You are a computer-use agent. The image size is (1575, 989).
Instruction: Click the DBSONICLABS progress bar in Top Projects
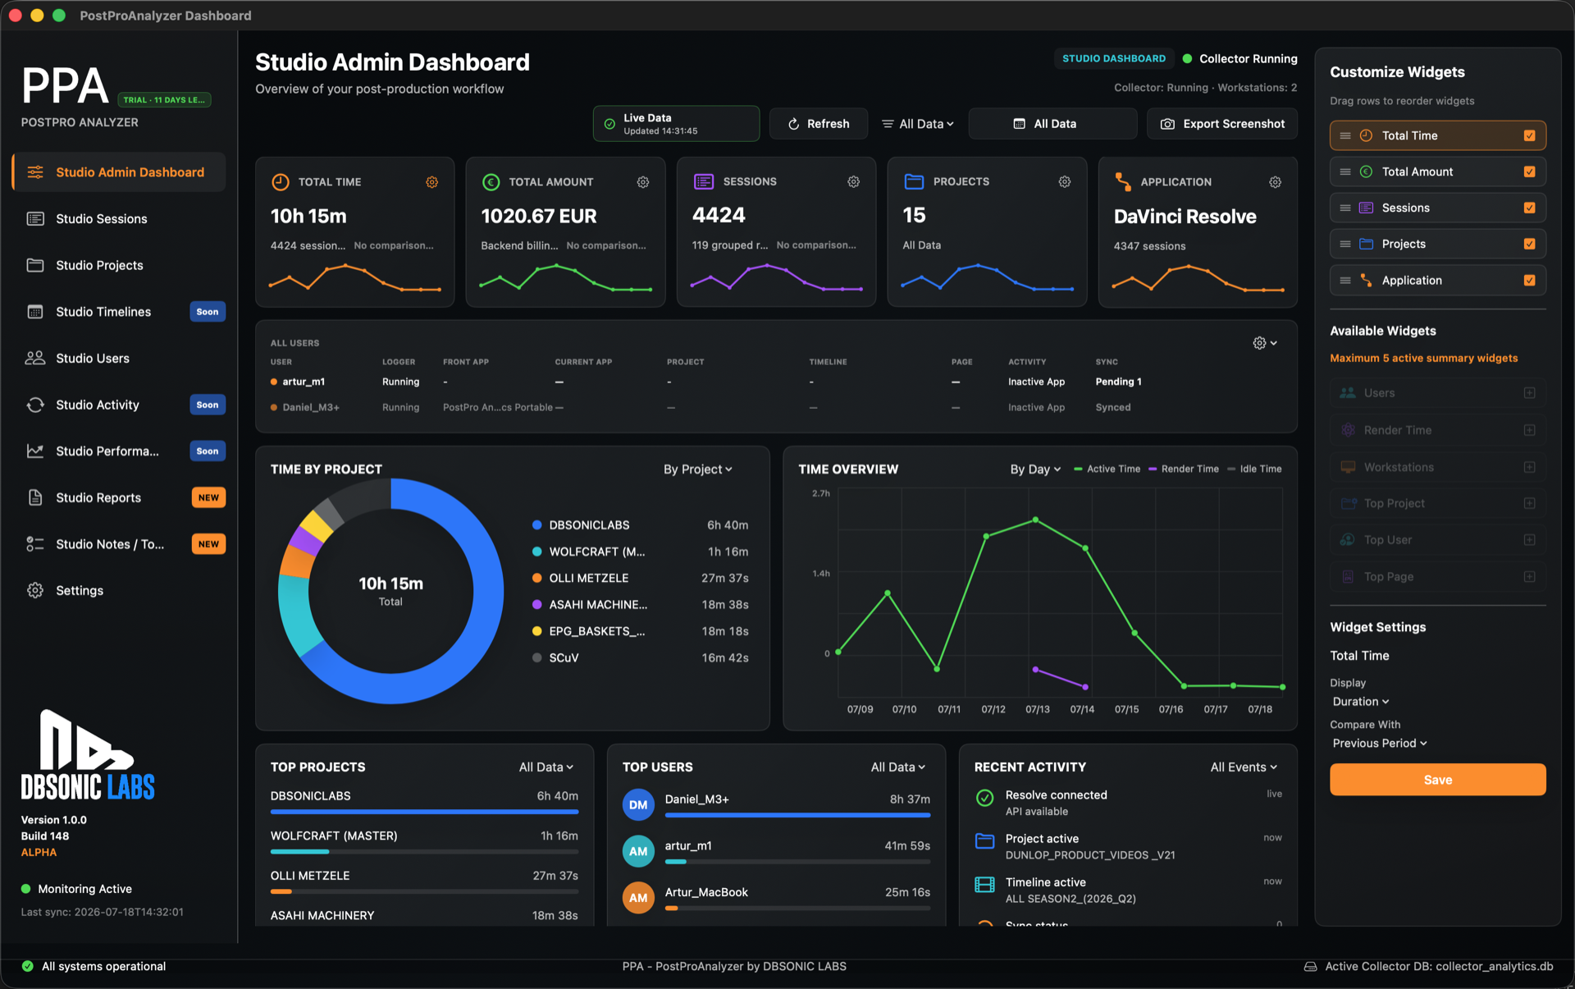[424, 812]
